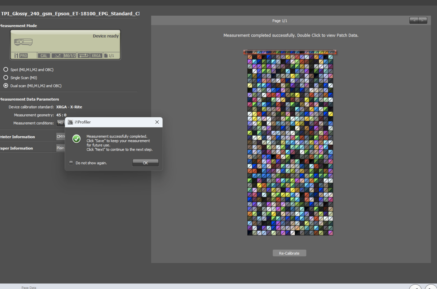
Task: Click 'Measurement successfully completed.' dialog text
Action: point(117,136)
